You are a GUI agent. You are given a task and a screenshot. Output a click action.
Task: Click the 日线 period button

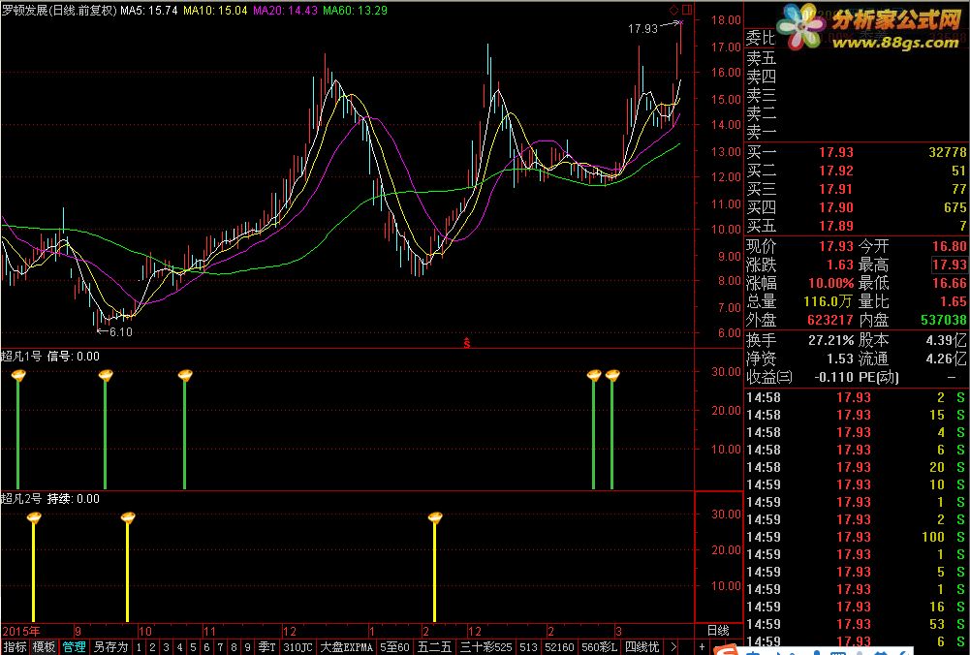718,630
